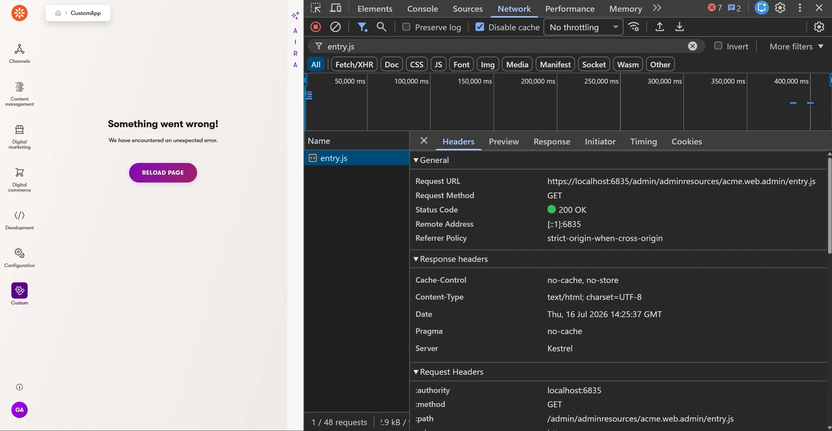This screenshot has width=832, height=431.
Task: Clear the entry.js filter text
Action: [x=693, y=46]
